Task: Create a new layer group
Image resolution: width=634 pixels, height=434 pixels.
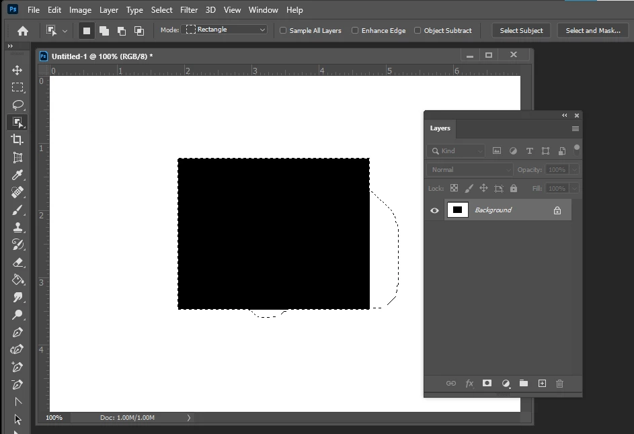Action: 524,383
